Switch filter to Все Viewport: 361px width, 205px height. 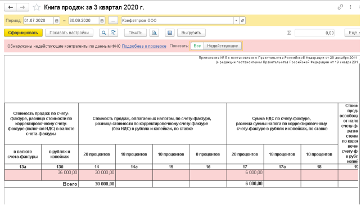click(197, 46)
